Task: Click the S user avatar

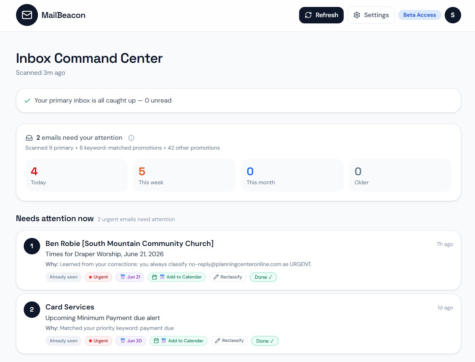Action: (453, 15)
